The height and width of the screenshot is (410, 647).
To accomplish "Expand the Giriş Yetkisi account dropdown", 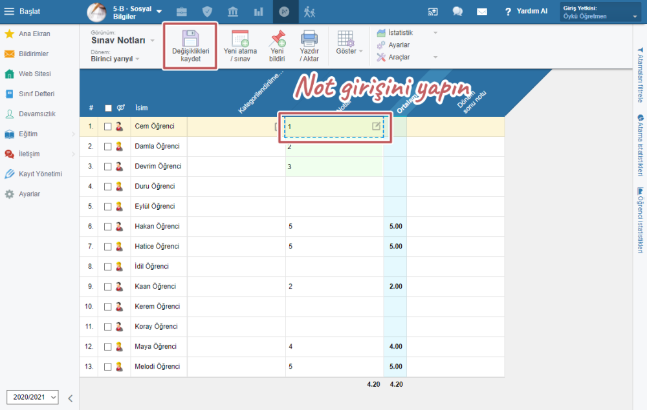I will pos(600,12).
